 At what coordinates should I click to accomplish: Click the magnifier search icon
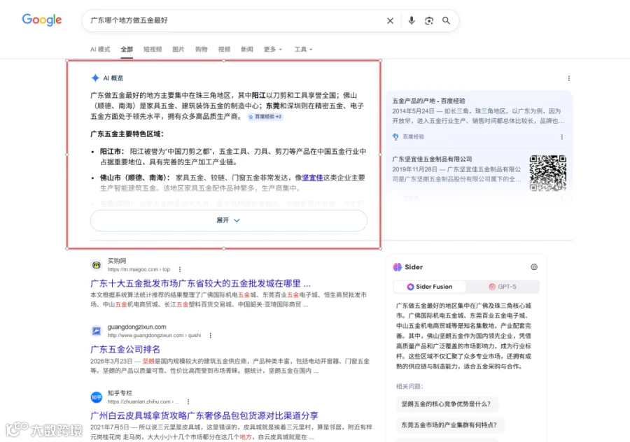(x=446, y=20)
